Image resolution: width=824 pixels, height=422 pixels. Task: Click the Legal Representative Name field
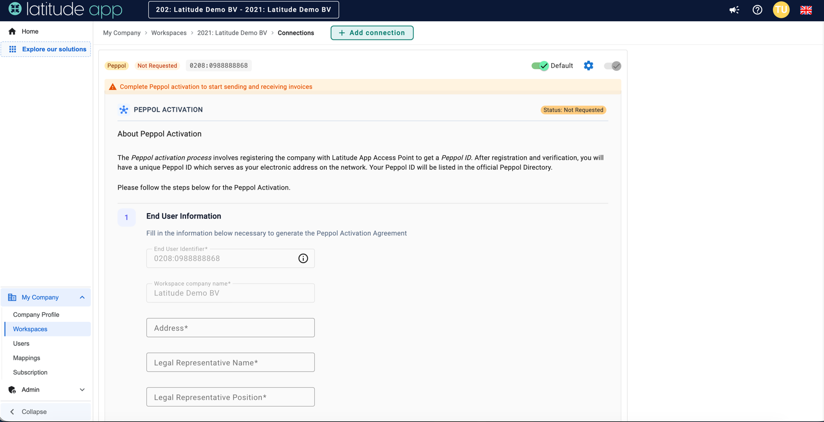(231, 362)
